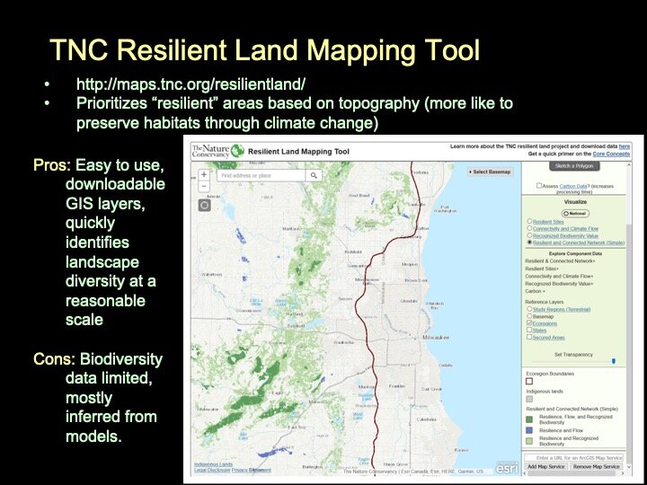Expand Resilient Sites+ component data
The image size is (647, 485).
542,269
